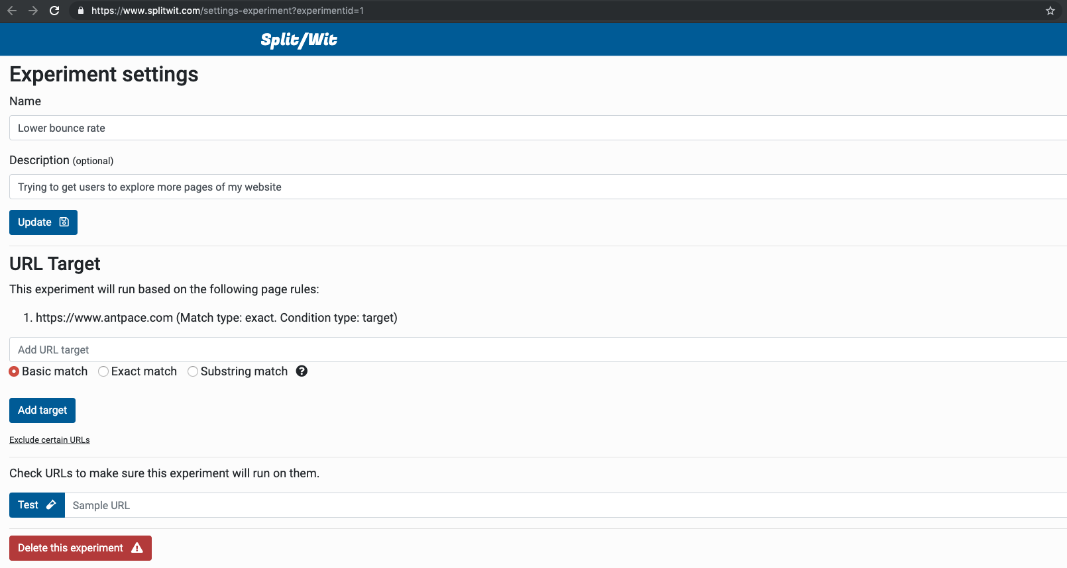Bookmark page with star icon
Viewport: 1067px width, 568px height.
[x=1050, y=11]
